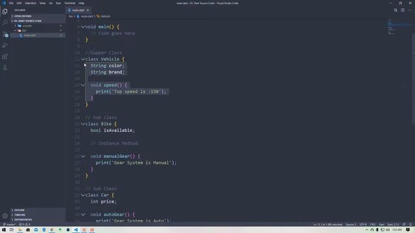Open the notifications bell in status bar

410,225
